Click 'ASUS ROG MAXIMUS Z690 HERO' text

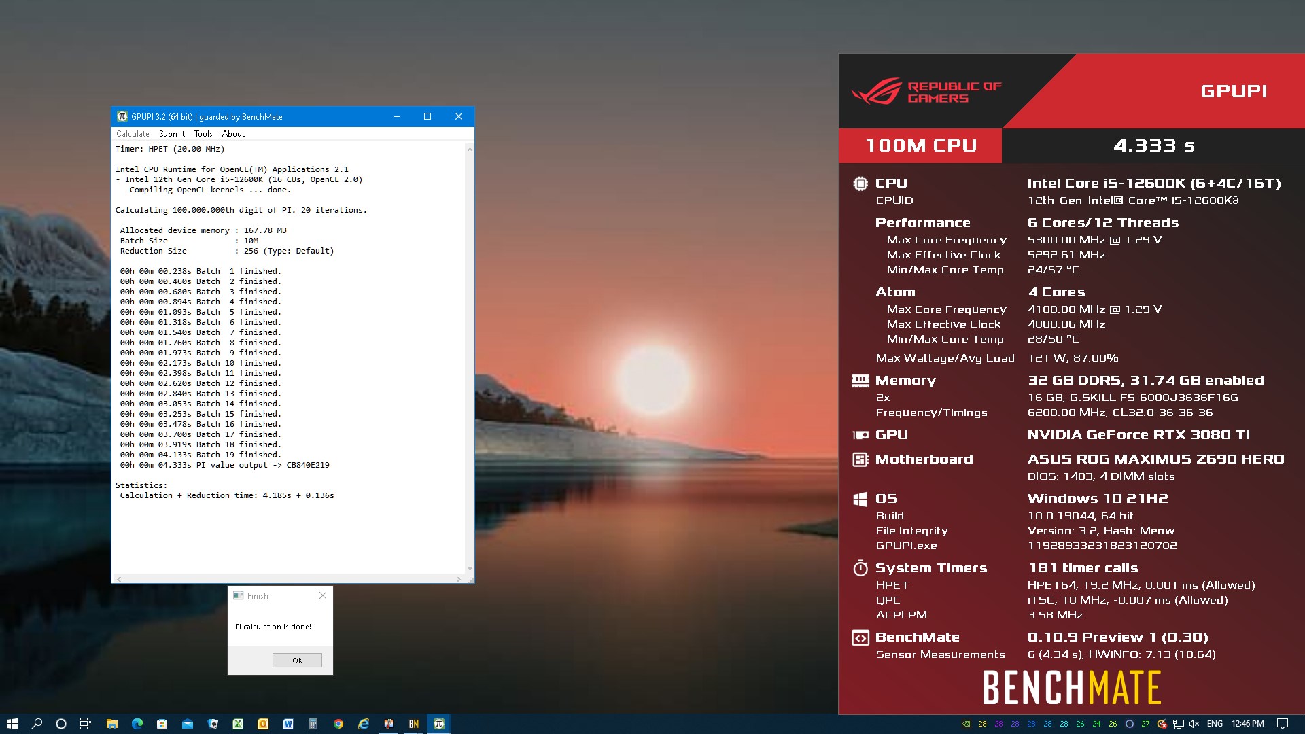pyautogui.click(x=1155, y=459)
